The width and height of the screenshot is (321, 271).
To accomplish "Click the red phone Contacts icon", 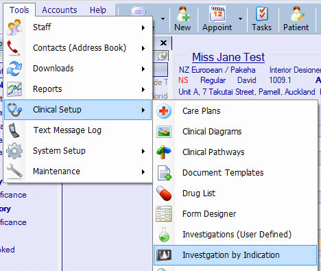I will [14, 48].
